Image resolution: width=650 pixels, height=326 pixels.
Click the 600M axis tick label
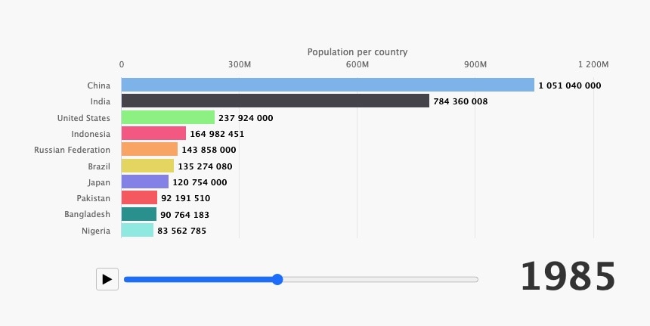click(357, 64)
